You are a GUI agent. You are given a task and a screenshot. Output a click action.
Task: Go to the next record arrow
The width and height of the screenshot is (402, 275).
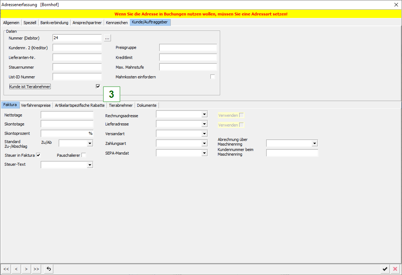[x=26, y=269]
